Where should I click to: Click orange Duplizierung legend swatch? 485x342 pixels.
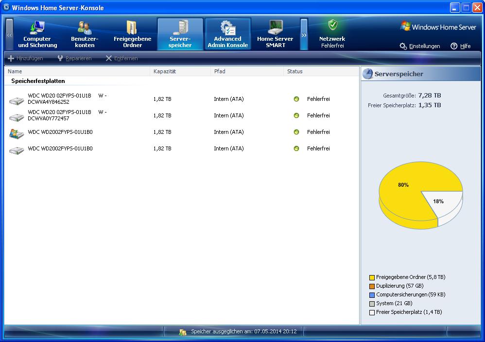pyautogui.click(x=372, y=286)
